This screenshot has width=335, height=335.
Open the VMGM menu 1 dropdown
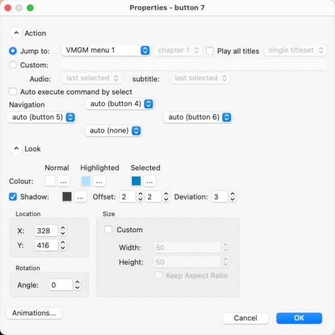[x=105, y=50]
